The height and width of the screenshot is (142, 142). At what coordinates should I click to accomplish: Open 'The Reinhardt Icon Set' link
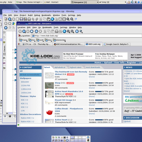[71, 73]
